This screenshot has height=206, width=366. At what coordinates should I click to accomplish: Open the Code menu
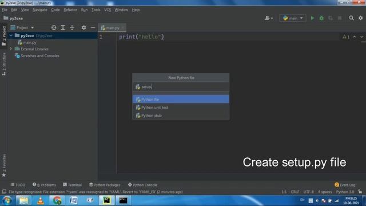coord(55,10)
